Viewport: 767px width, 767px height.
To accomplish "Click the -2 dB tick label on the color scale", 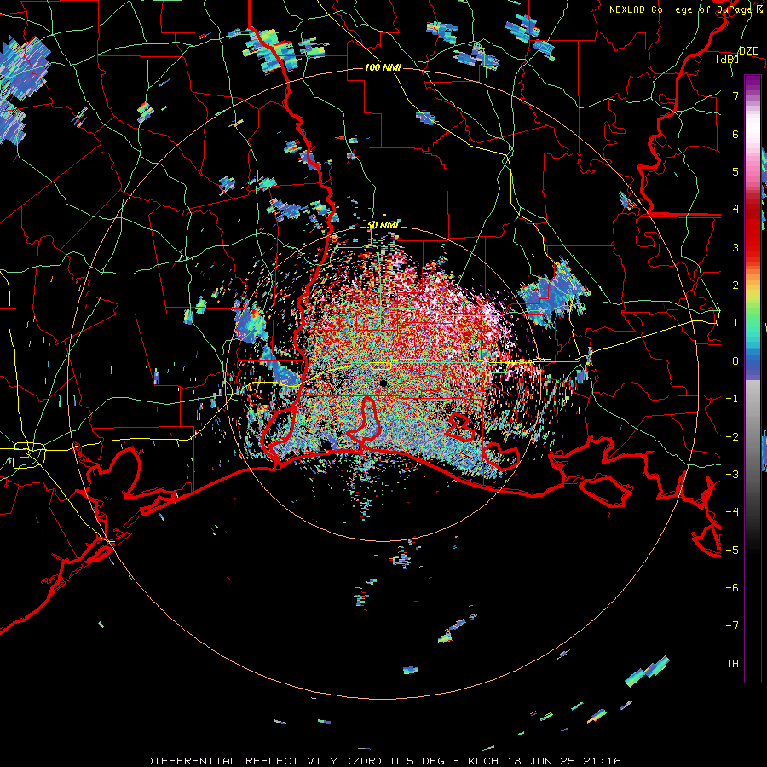I will [x=732, y=437].
